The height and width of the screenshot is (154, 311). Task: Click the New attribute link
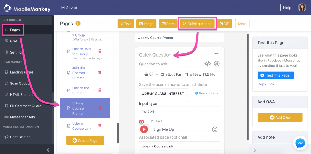click(x=207, y=93)
